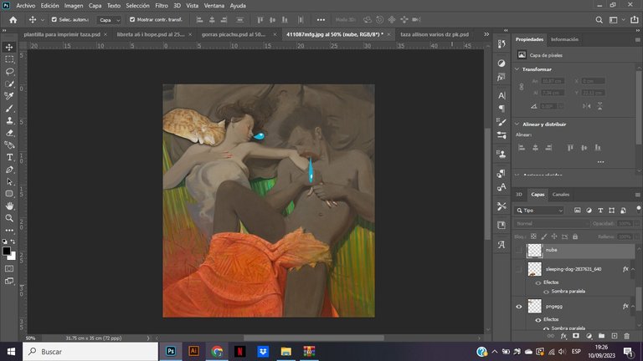Open the Character panel icon
This screenshot has width=643, height=361.
click(x=502, y=95)
